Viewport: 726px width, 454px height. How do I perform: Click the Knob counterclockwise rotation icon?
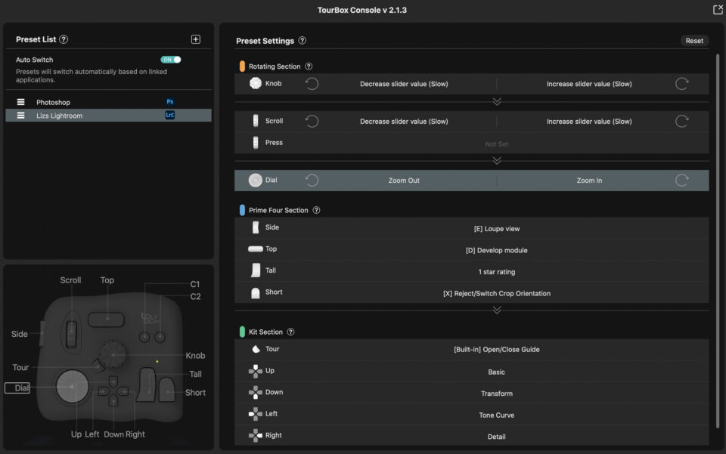[x=312, y=84]
